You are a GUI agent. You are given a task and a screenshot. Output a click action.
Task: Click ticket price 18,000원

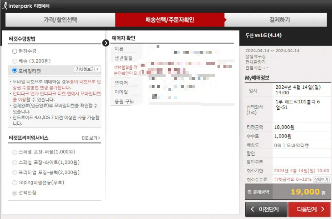(x=284, y=127)
